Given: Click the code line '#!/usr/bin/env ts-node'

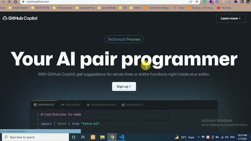Looking at the screenshot, I should point(61,114).
